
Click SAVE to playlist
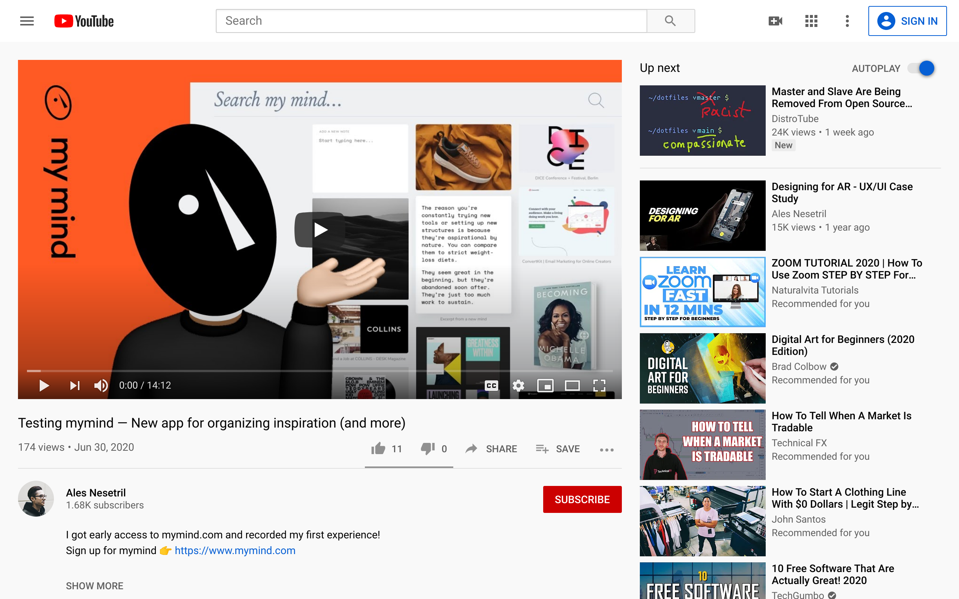coord(558,449)
